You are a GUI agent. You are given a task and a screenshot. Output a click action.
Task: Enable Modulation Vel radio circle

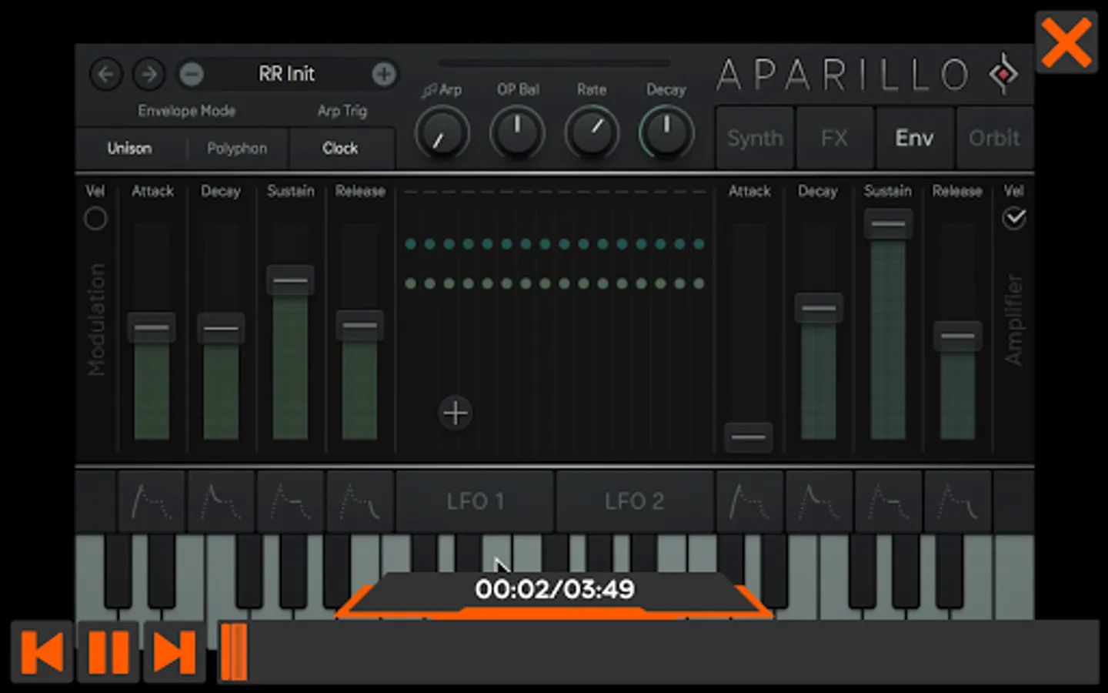click(95, 219)
